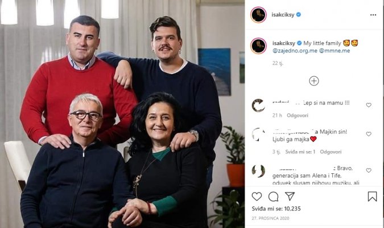The image size is (384, 228).
Task: Reply to the 'Ljubi ga majka' comment
Action: [x=331, y=152]
